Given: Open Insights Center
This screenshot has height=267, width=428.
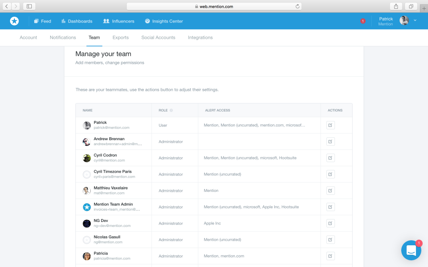Looking at the screenshot, I should pos(164,21).
